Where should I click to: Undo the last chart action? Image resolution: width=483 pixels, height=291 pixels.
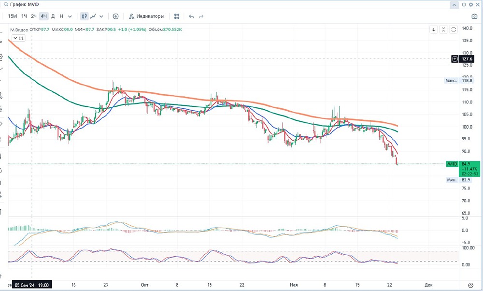pyautogui.click(x=191, y=16)
